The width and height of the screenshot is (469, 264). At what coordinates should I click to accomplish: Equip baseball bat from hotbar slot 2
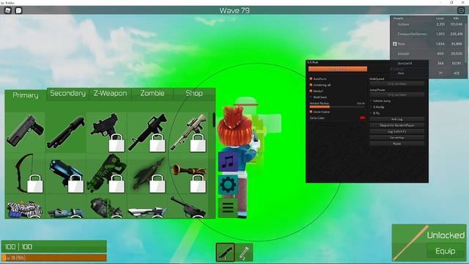point(244,252)
